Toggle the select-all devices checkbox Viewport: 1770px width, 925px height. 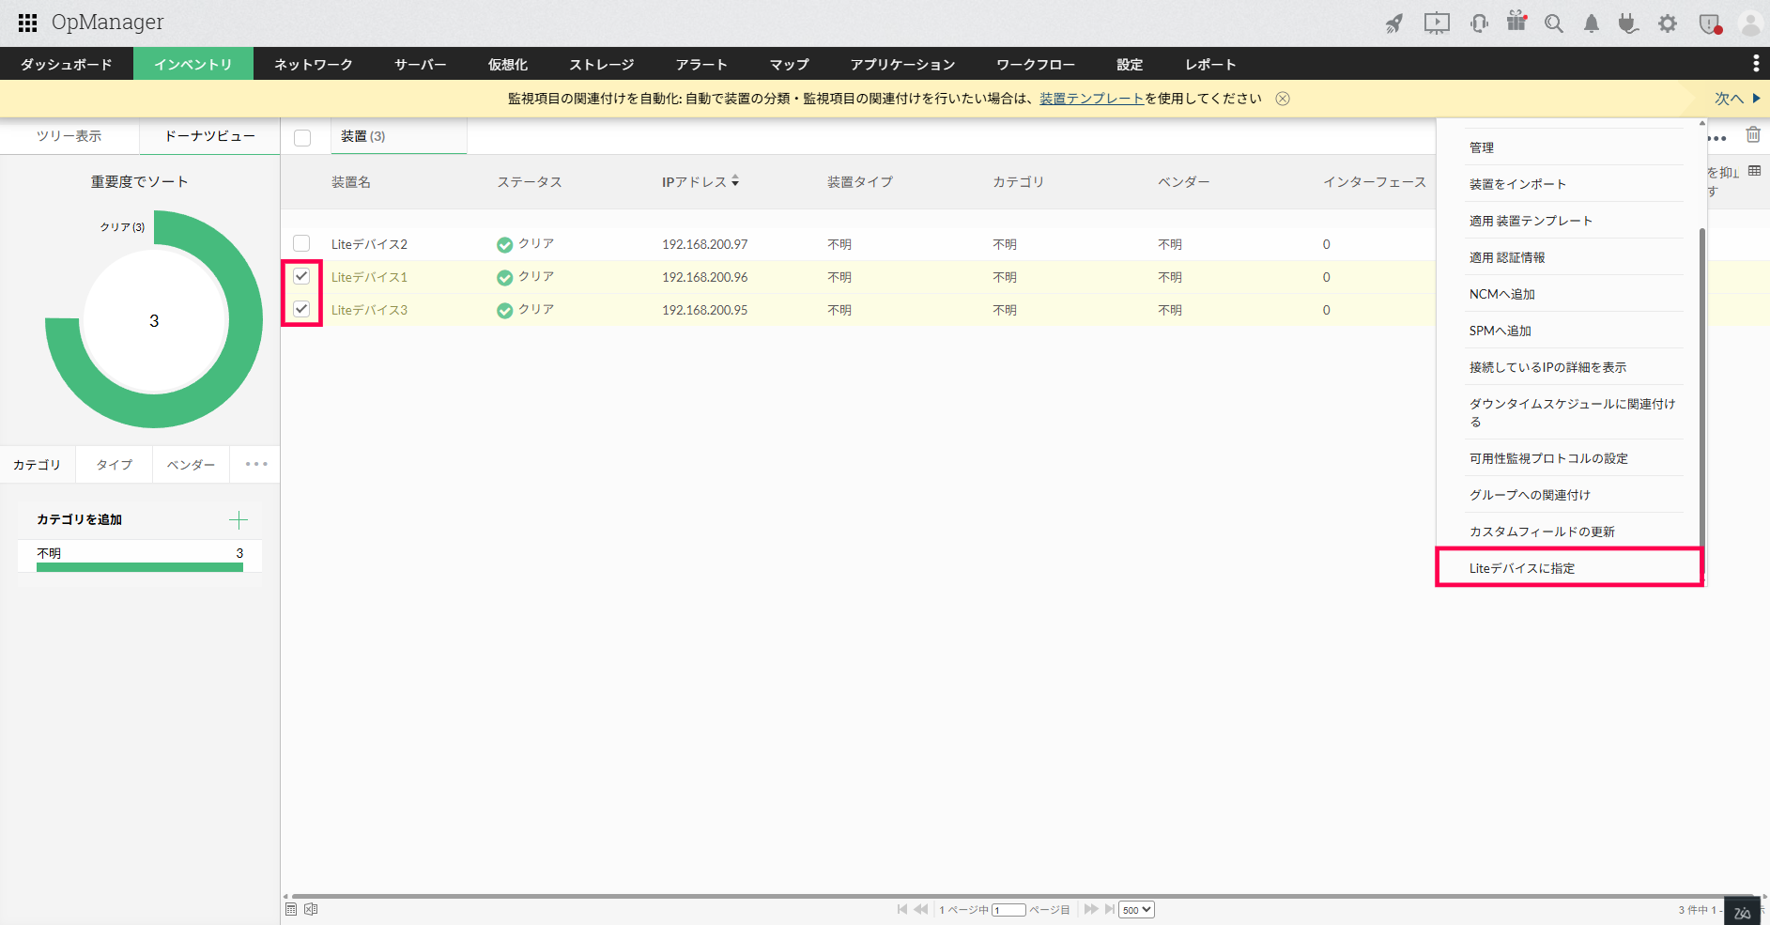[x=302, y=137]
